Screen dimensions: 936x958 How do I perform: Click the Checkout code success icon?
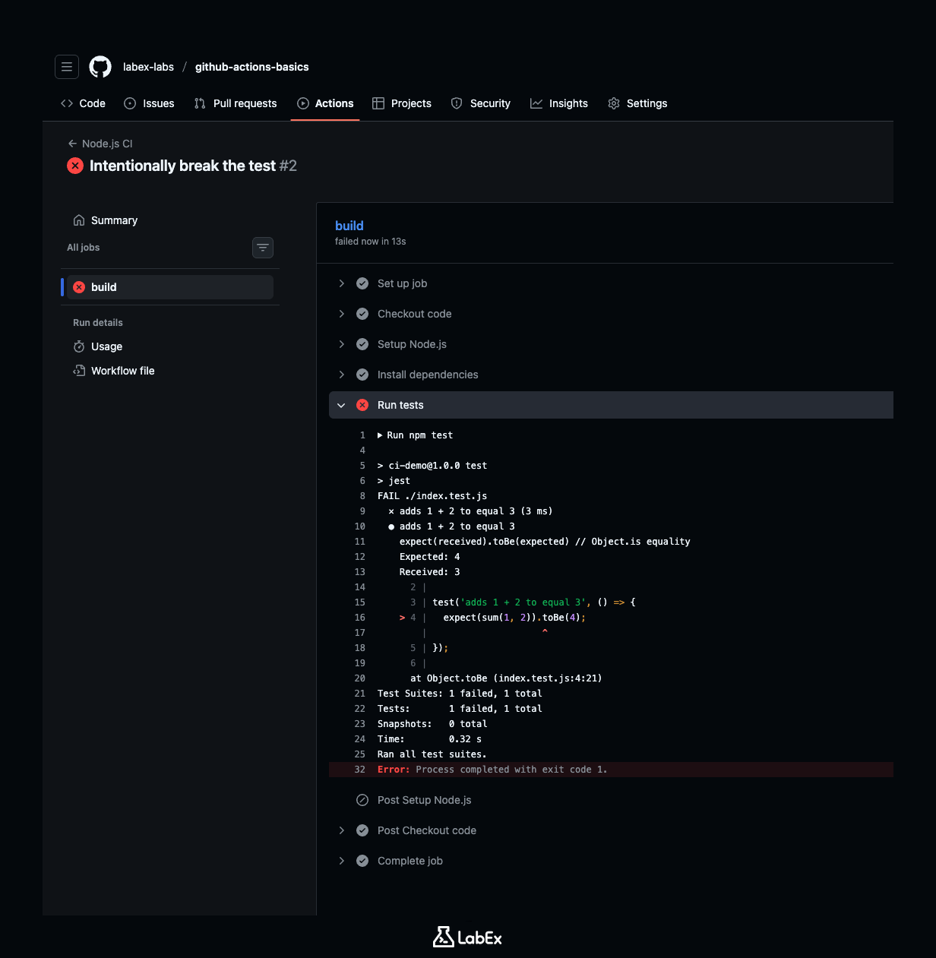pos(362,314)
